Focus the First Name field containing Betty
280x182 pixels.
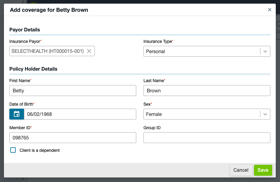coord(73,91)
